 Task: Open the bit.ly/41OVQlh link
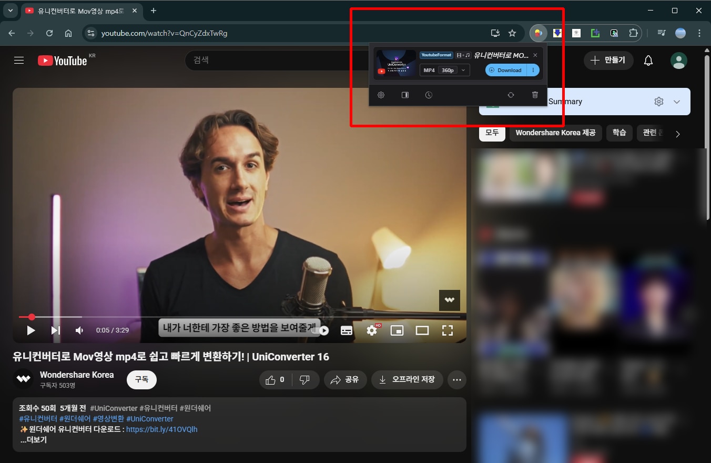pos(162,429)
